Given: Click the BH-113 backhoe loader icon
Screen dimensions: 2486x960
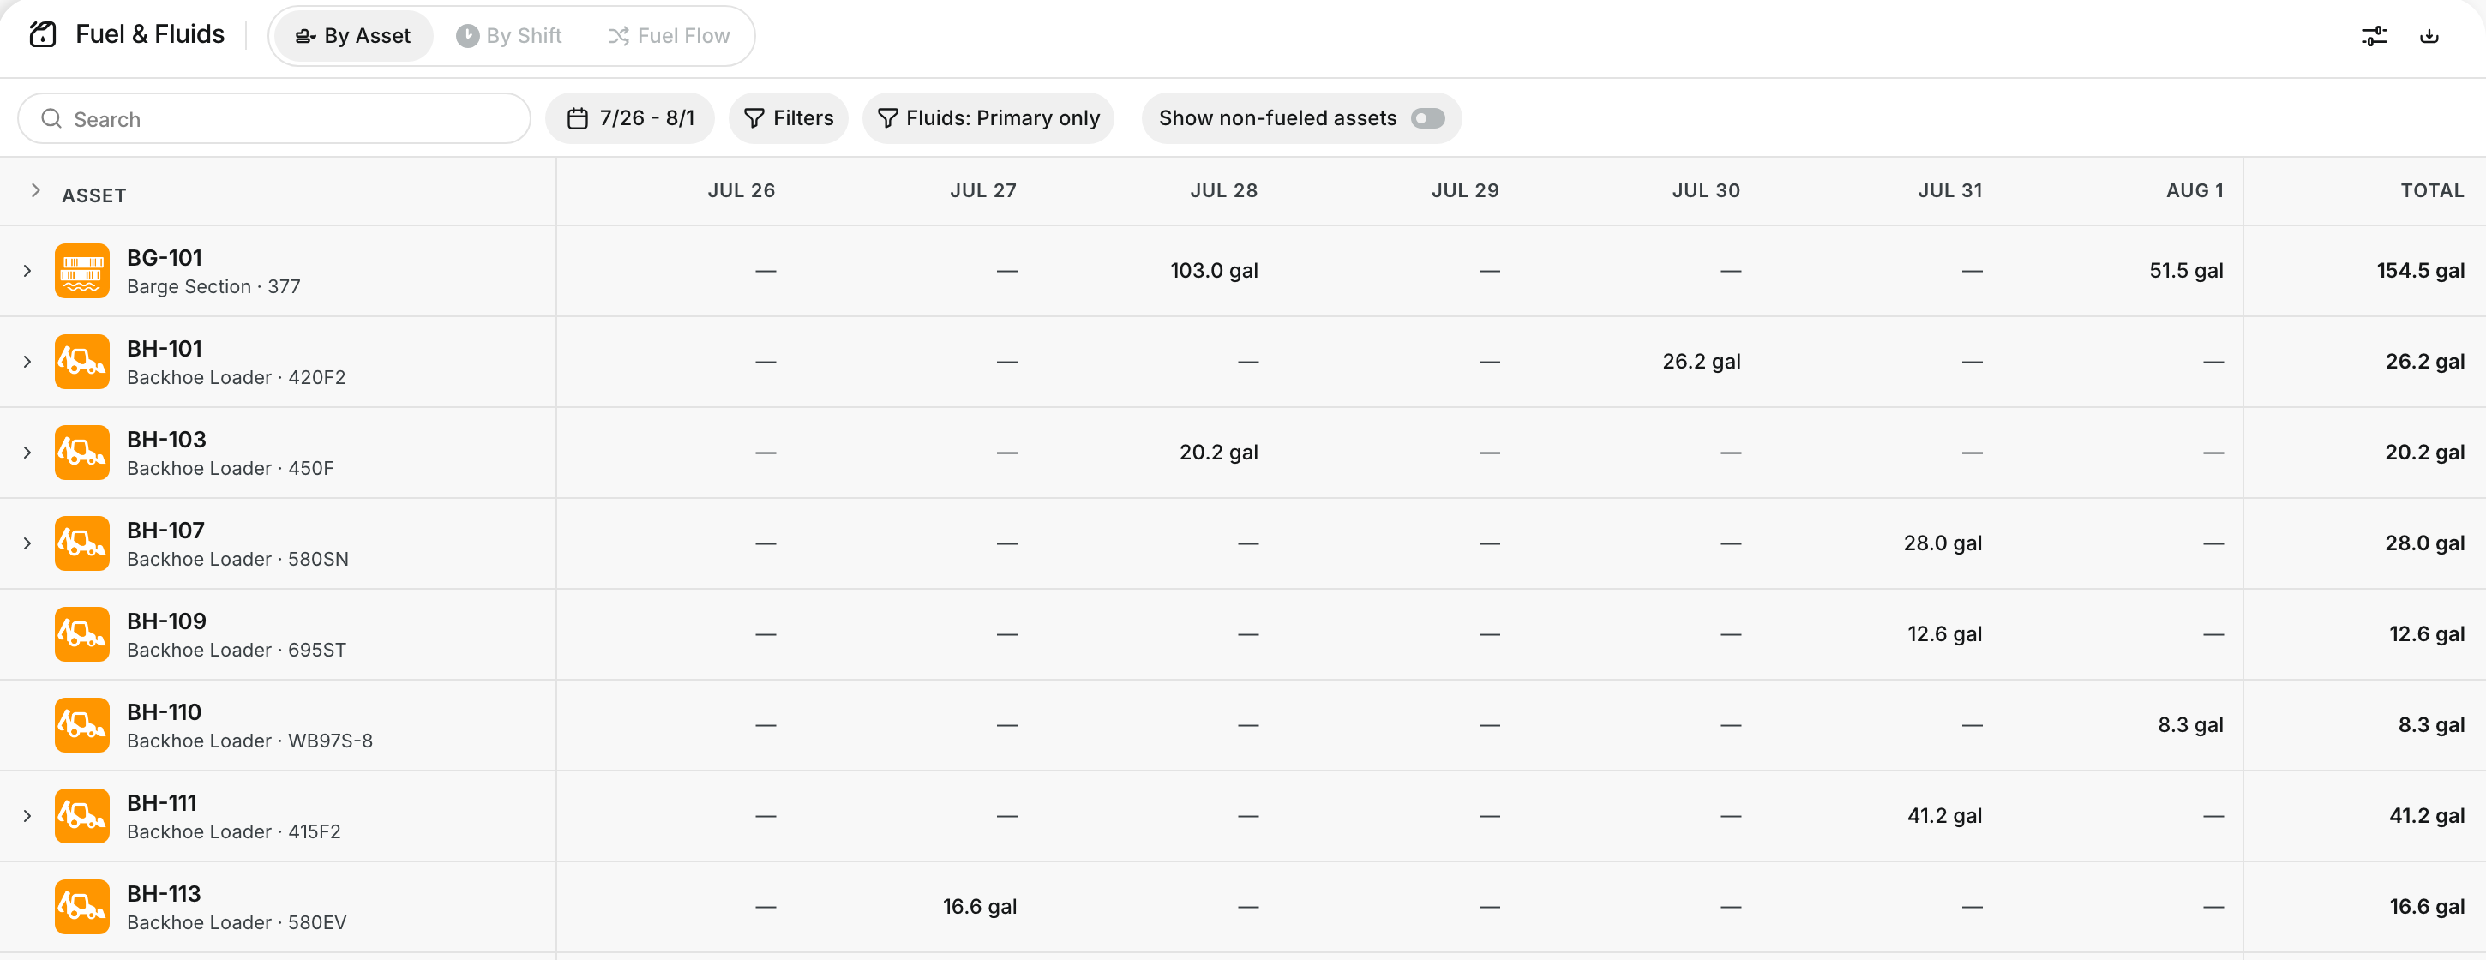Looking at the screenshot, I should (x=82, y=906).
